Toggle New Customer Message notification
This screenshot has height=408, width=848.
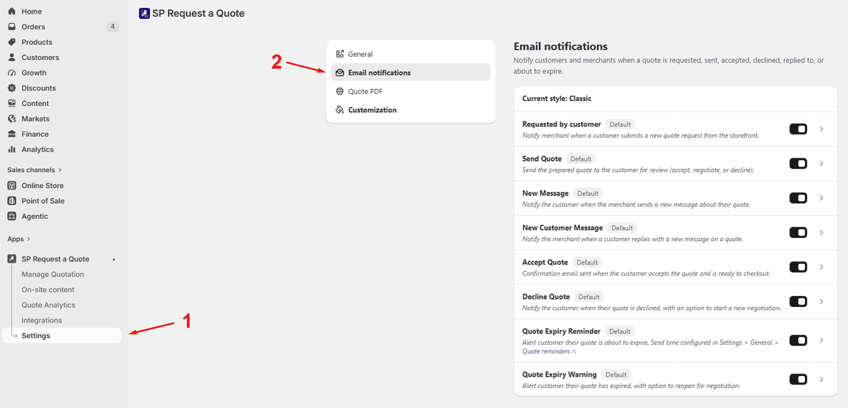pyautogui.click(x=798, y=233)
